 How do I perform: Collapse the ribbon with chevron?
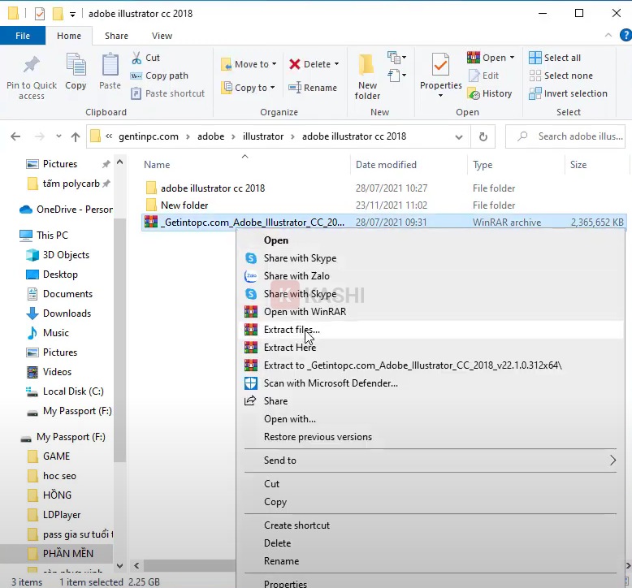[608, 36]
